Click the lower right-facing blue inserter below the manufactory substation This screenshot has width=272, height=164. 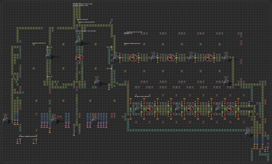pyautogui.click(x=49, y=77)
